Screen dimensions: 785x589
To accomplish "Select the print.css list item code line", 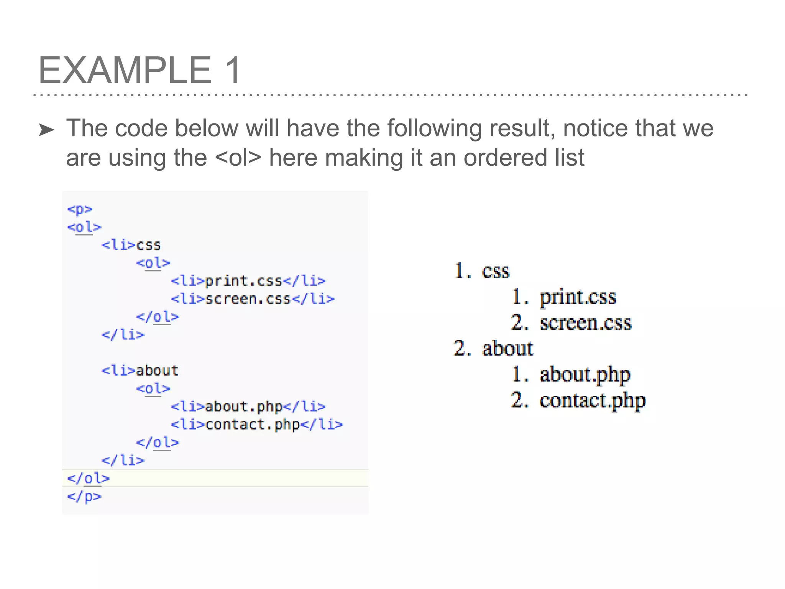I will (248, 281).
